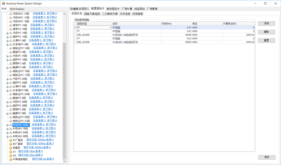
Task: Expand the 水系统PC A段 tree node
Action: 7,44
